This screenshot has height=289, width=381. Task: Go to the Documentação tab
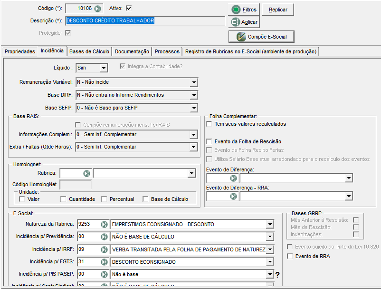(132, 51)
